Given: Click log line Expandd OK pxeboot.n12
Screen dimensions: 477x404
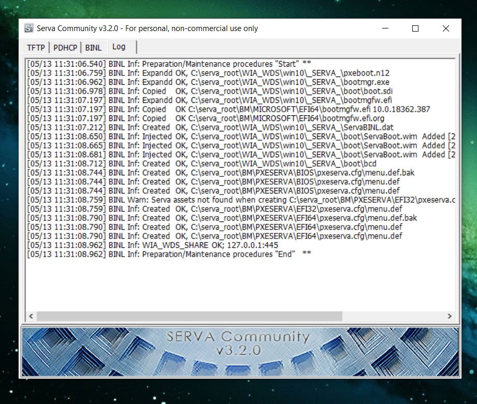Looking at the screenshot, I should pos(208,73).
